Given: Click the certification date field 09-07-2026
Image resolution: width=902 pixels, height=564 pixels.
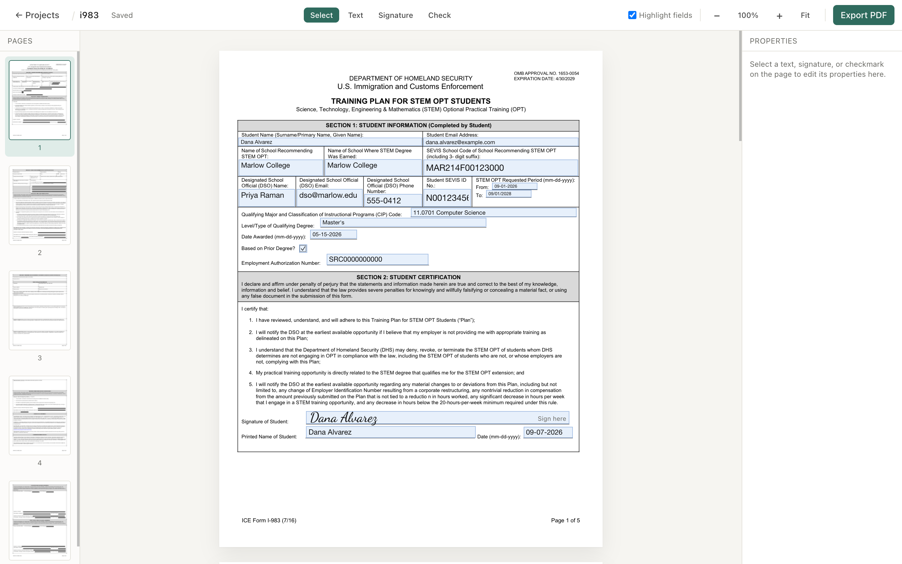Looking at the screenshot, I should click(x=548, y=432).
